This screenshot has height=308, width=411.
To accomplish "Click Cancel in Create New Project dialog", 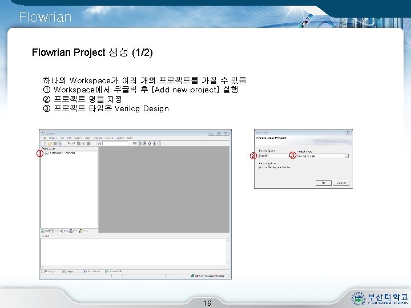I will click(x=341, y=183).
